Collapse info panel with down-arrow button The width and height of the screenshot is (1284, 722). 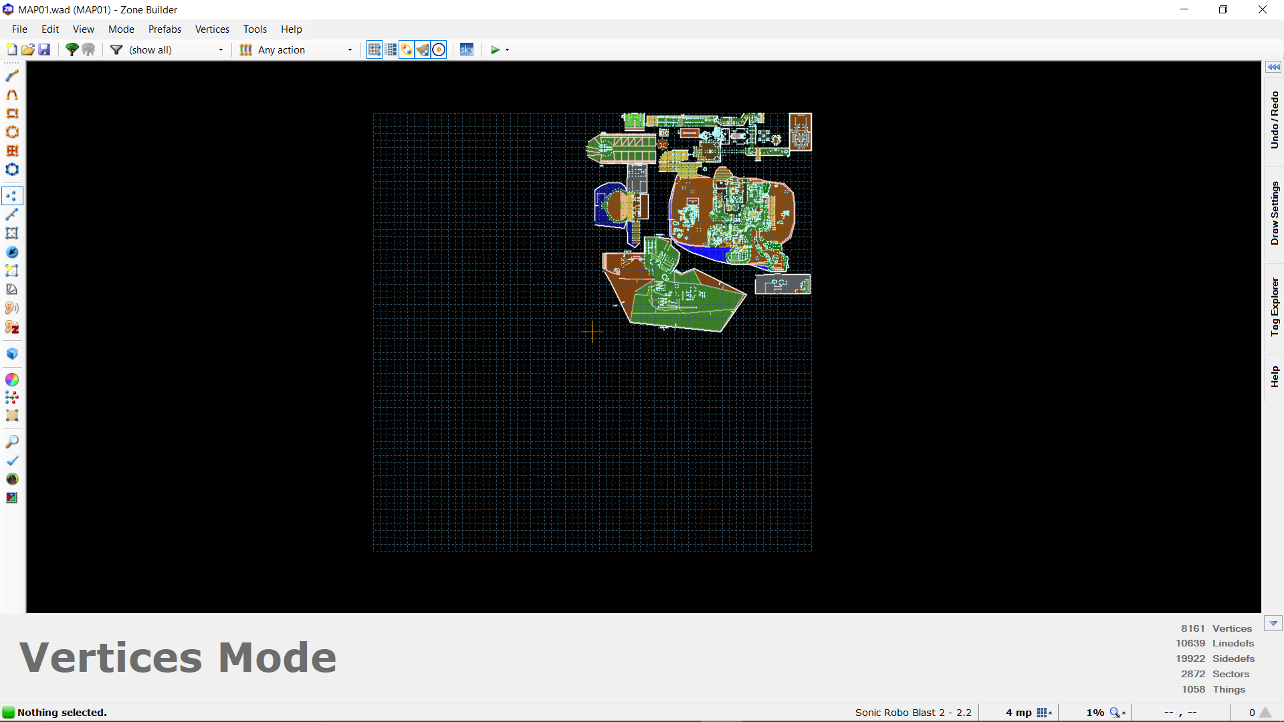click(x=1273, y=623)
